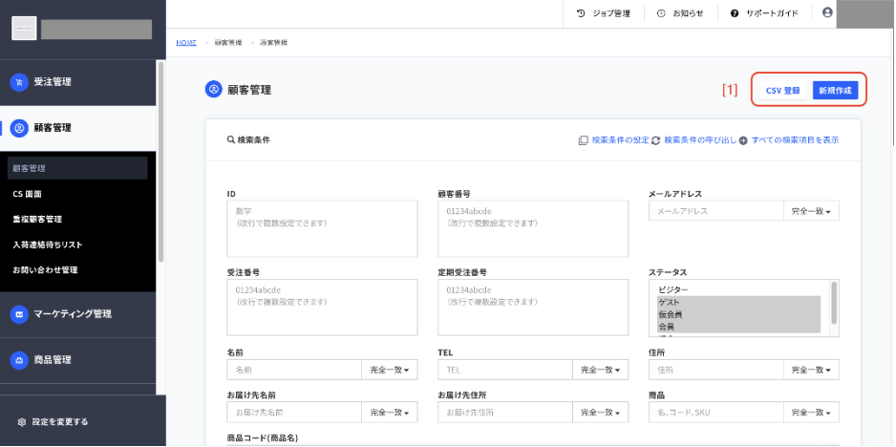Open the TEL 完全一致 dropdown
This screenshot has height=447, width=896.
click(x=600, y=370)
